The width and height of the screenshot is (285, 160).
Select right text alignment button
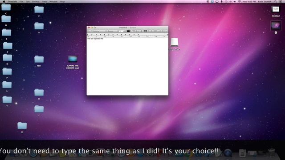[151, 31]
